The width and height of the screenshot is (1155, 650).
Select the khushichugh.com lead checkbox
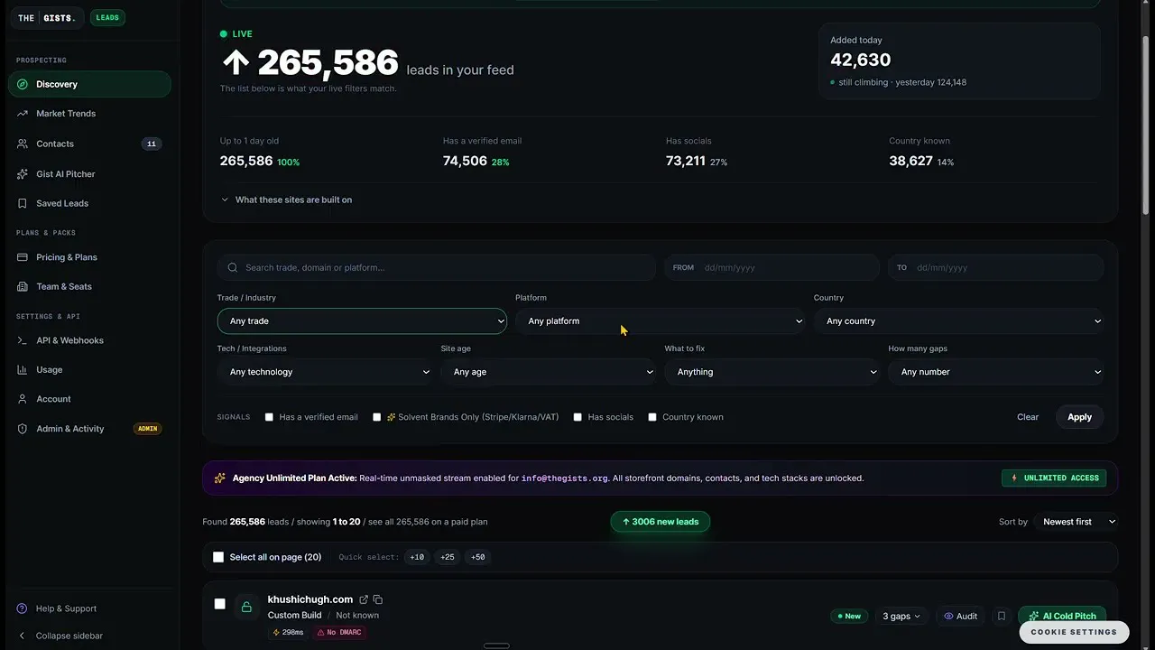(x=219, y=604)
